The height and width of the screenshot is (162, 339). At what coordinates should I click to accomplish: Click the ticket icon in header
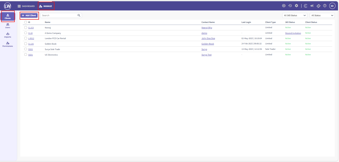[x=318, y=6]
